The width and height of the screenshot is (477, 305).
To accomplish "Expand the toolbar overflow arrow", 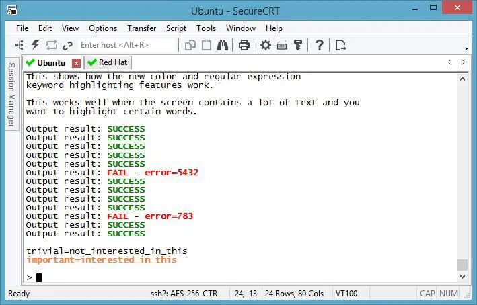I will tap(466, 48).
